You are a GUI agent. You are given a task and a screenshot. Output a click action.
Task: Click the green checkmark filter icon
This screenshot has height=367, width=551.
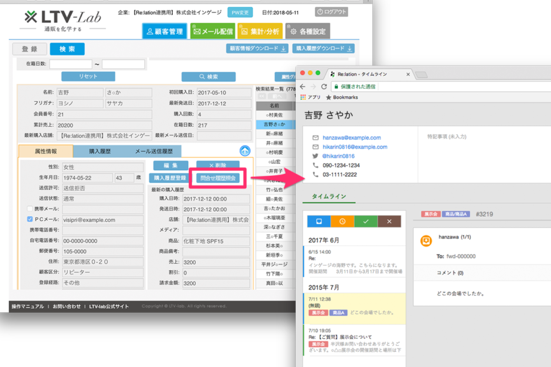pos(365,221)
